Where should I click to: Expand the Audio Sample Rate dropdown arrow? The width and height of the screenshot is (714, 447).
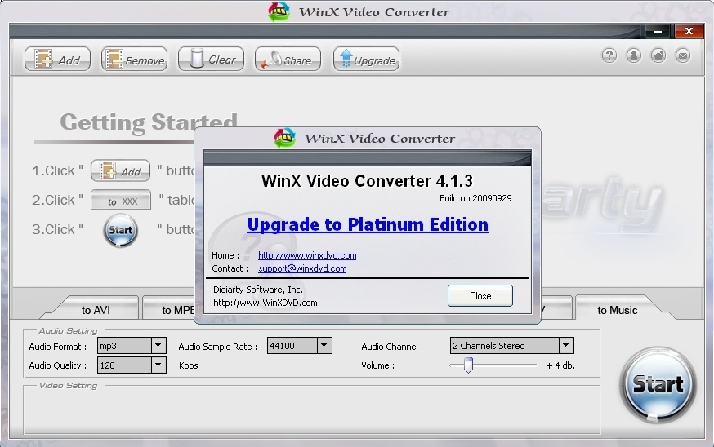324,346
